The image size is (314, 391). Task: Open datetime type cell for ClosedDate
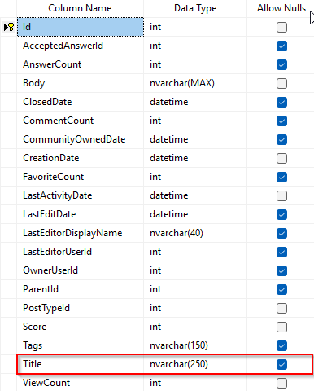pos(195,102)
